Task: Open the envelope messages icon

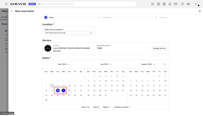Action: point(175,4)
